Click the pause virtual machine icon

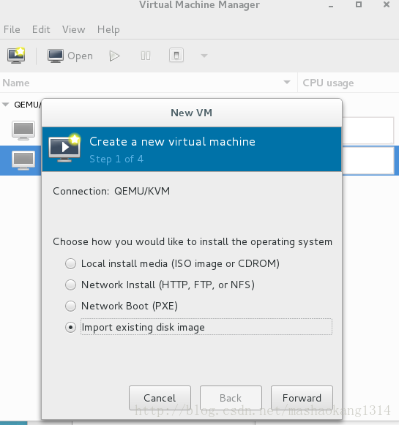(146, 56)
